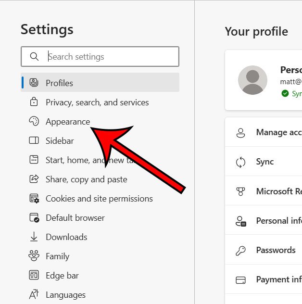Viewport: 302px width, 304px height.
Task: Focus the Search settings field
Action: pos(111,57)
